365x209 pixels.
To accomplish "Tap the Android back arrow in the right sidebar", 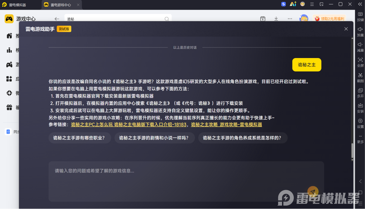I will click(360, 181).
